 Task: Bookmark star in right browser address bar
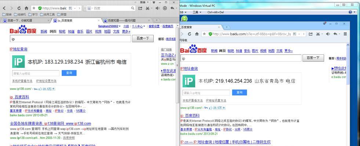[x=204, y=34]
